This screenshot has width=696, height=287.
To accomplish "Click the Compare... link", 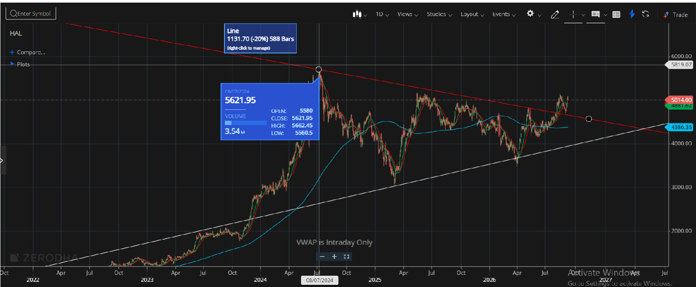I will (31, 52).
